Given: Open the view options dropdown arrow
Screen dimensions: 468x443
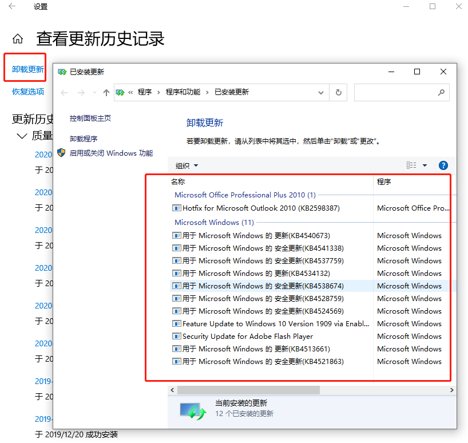Looking at the screenshot, I should coord(425,165).
